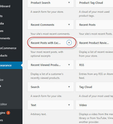Click 'Your site's most recent Posts.' text
This screenshot has width=113, height=124.
(96, 34)
